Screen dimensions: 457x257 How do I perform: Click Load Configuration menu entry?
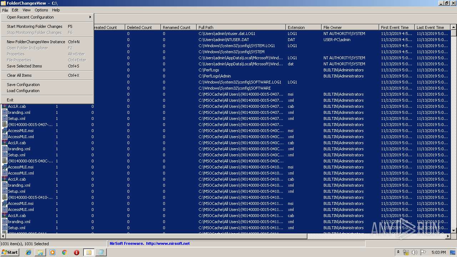47,91
